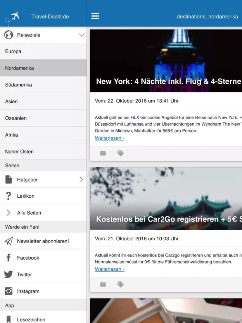Select Europa destination

click(x=43, y=51)
